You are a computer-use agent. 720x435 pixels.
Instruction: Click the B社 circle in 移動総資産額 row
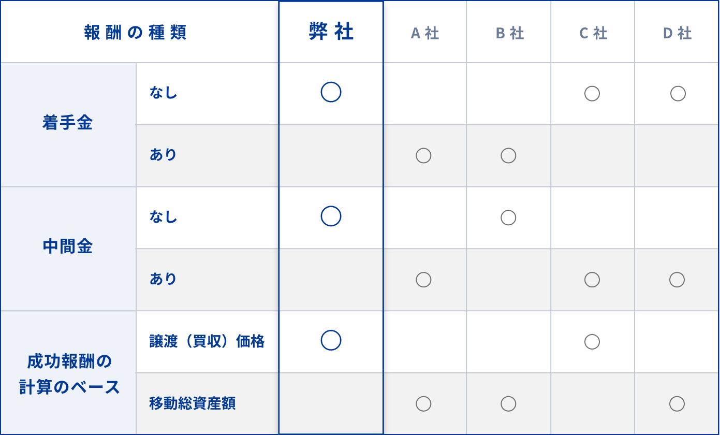click(x=508, y=404)
